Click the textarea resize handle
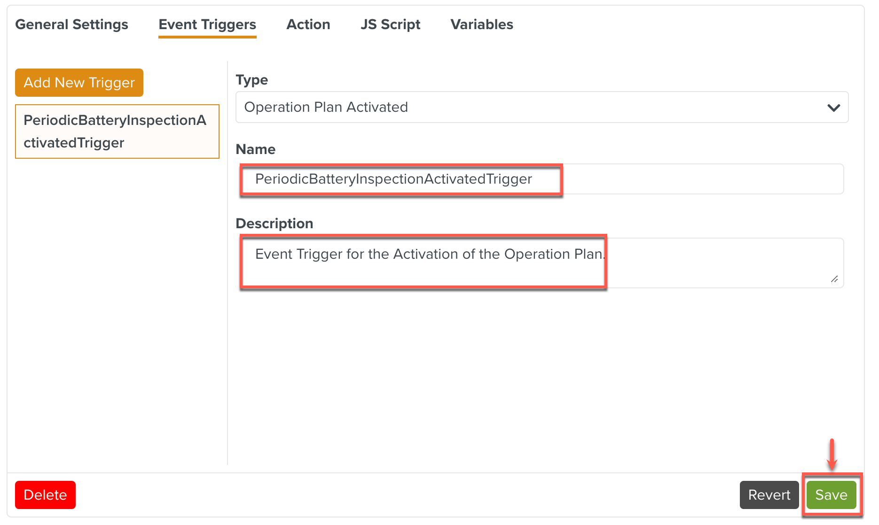 pos(835,279)
